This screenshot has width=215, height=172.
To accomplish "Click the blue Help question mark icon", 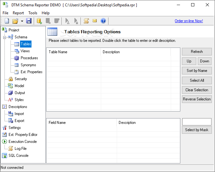I will (103, 21).
